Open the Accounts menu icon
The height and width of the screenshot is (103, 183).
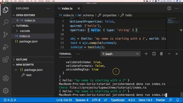tap(5, 78)
